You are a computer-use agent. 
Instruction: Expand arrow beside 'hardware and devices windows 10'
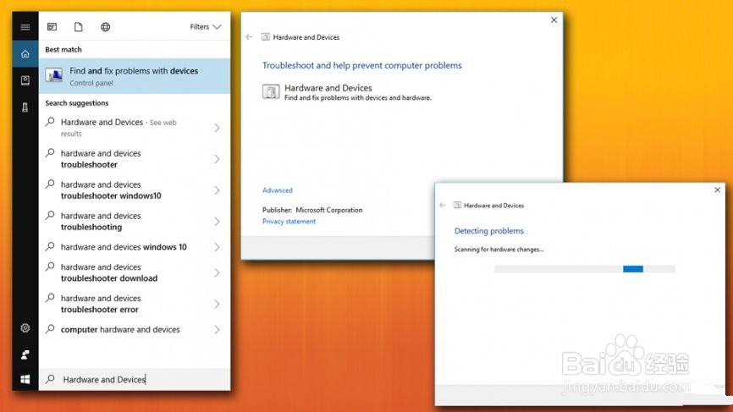pos(217,247)
